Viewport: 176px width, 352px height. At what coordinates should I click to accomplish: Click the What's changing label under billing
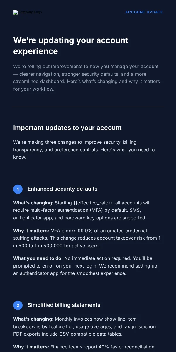[x=33, y=319]
